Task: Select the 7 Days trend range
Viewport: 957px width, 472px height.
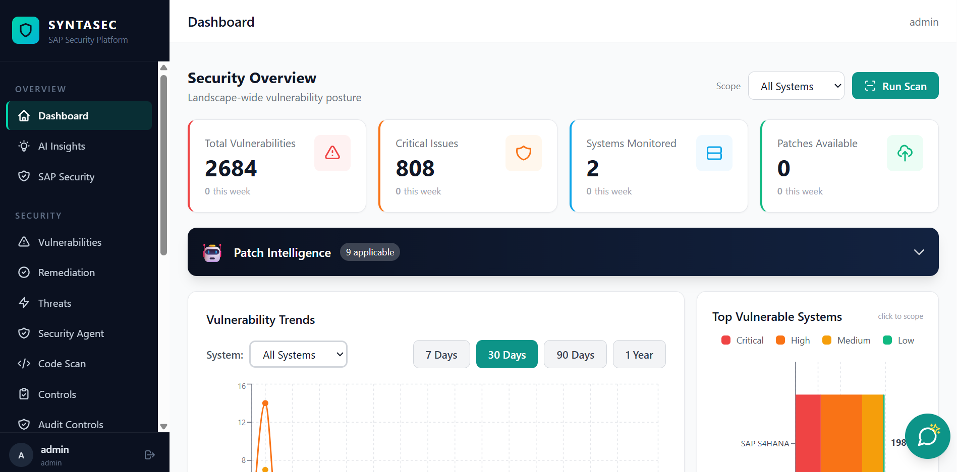Action: click(x=441, y=355)
